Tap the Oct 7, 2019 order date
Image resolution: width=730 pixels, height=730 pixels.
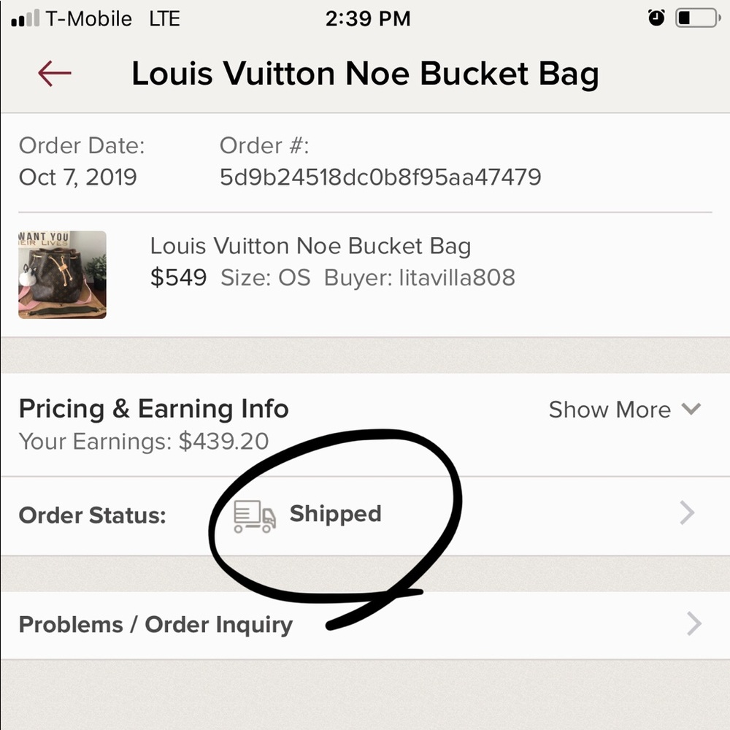tap(78, 177)
